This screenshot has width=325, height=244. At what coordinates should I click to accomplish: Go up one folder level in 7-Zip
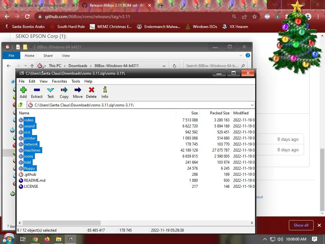[21, 105]
